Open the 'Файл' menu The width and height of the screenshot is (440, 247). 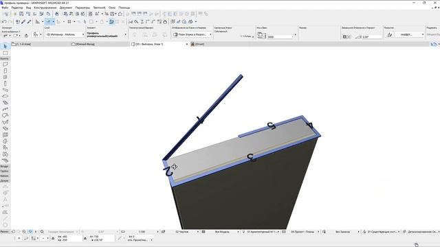[5, 8]
